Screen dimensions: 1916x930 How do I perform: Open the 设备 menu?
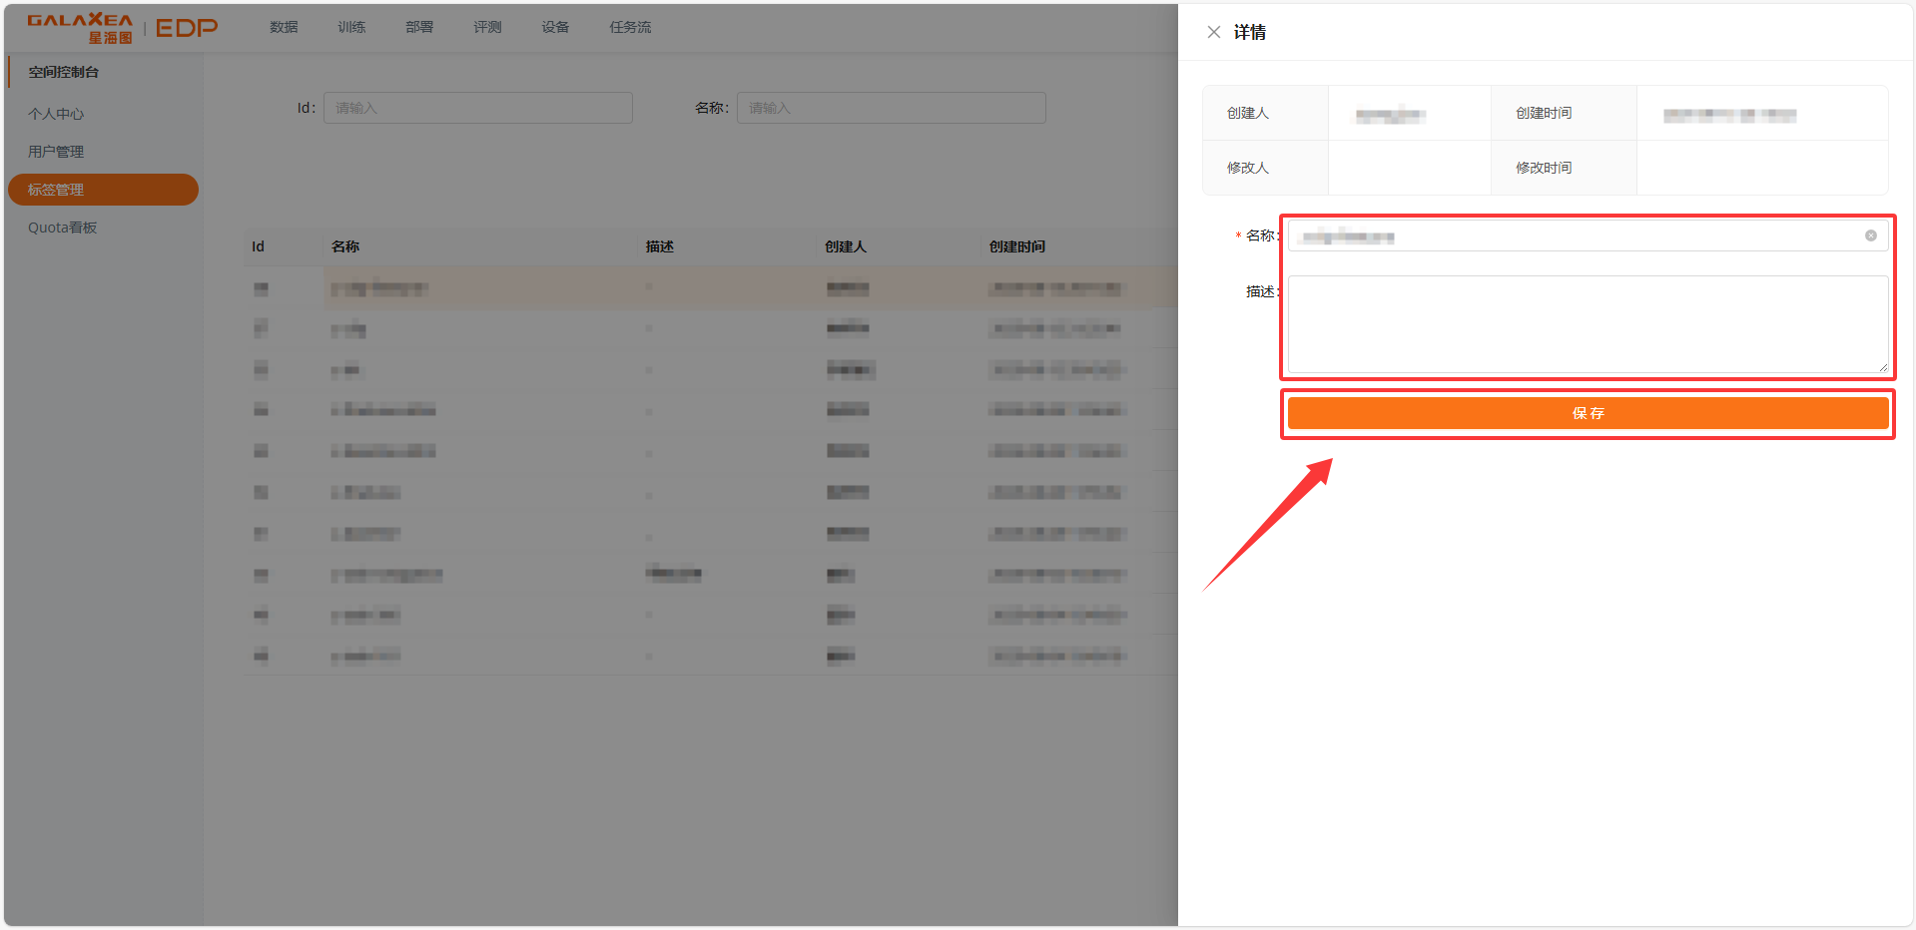[x=555, y=27]
